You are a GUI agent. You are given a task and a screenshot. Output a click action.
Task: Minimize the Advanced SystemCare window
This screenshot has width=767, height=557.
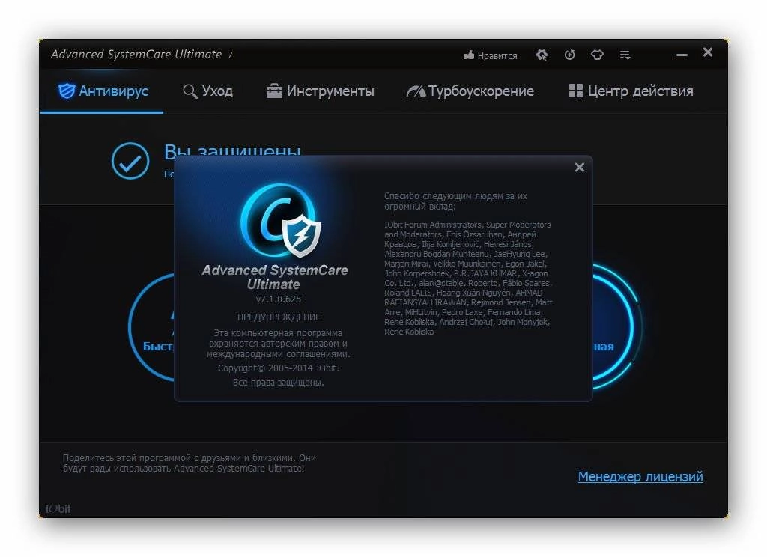682,55
